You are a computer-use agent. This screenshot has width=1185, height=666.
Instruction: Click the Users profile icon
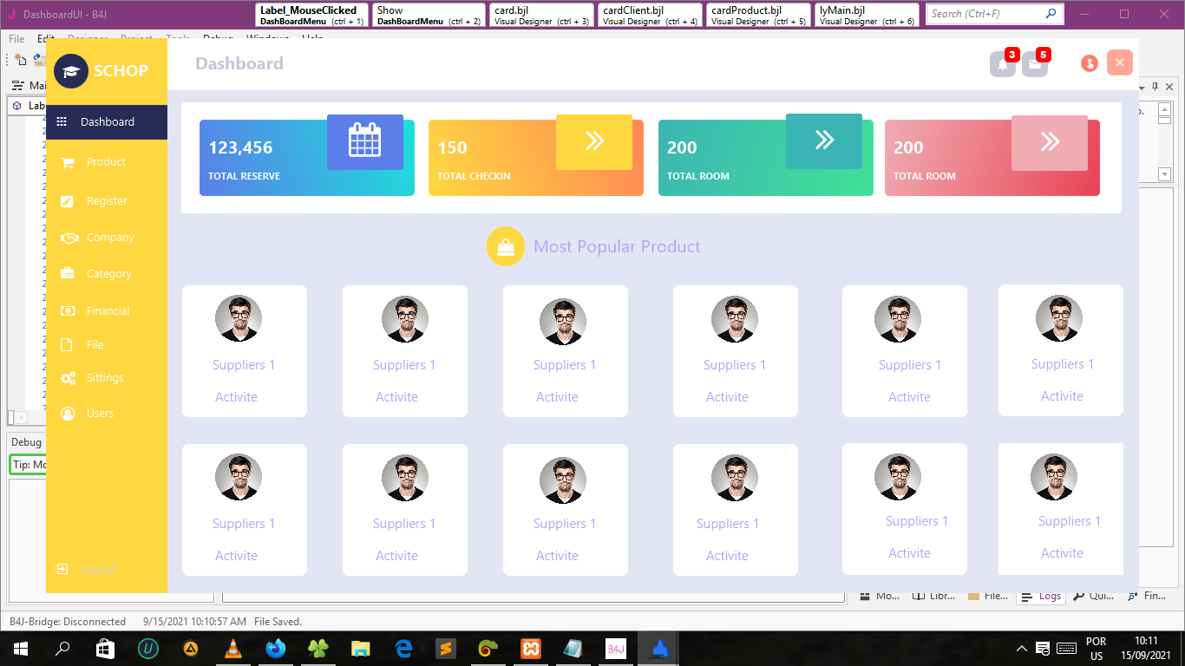point(68,414)
